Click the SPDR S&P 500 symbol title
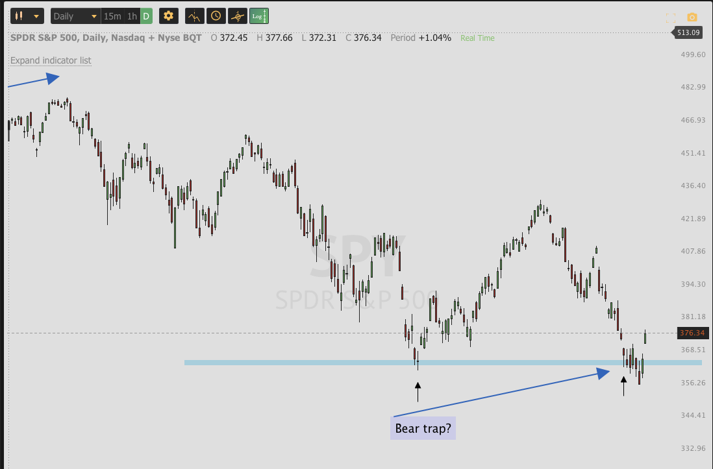Viewport: 713px width, 469px height. coord(65,38)
